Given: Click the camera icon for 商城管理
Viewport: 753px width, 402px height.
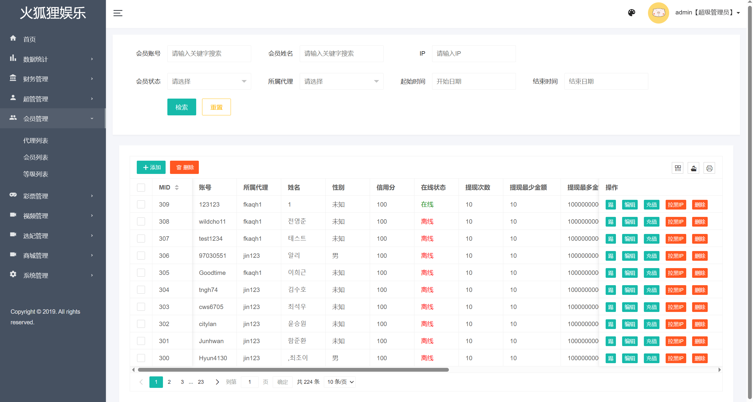Looking at the screenshot, I should [13, 255].
